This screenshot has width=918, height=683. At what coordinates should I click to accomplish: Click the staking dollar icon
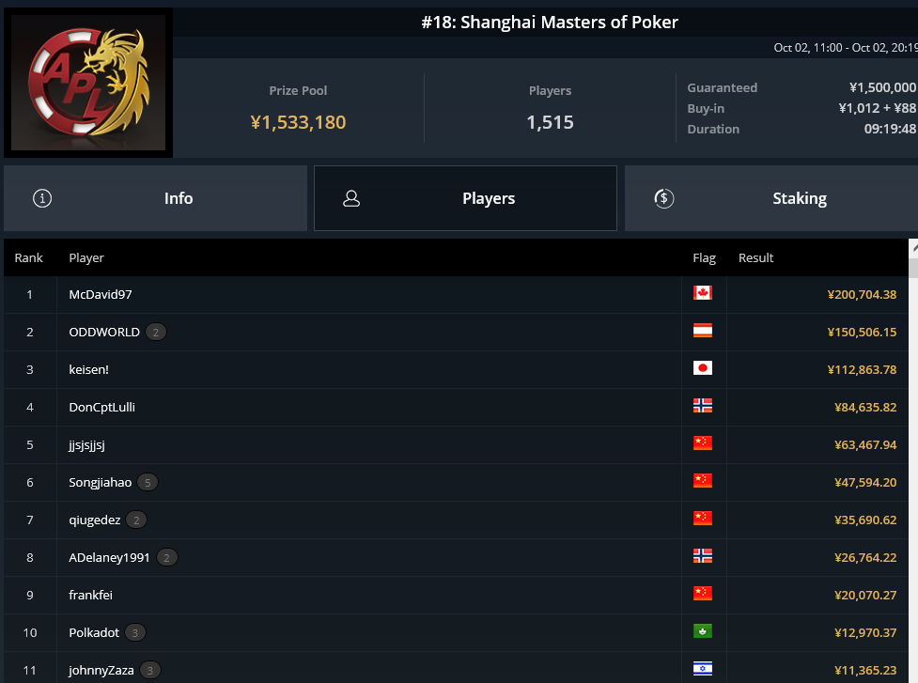tap(664, 198)
